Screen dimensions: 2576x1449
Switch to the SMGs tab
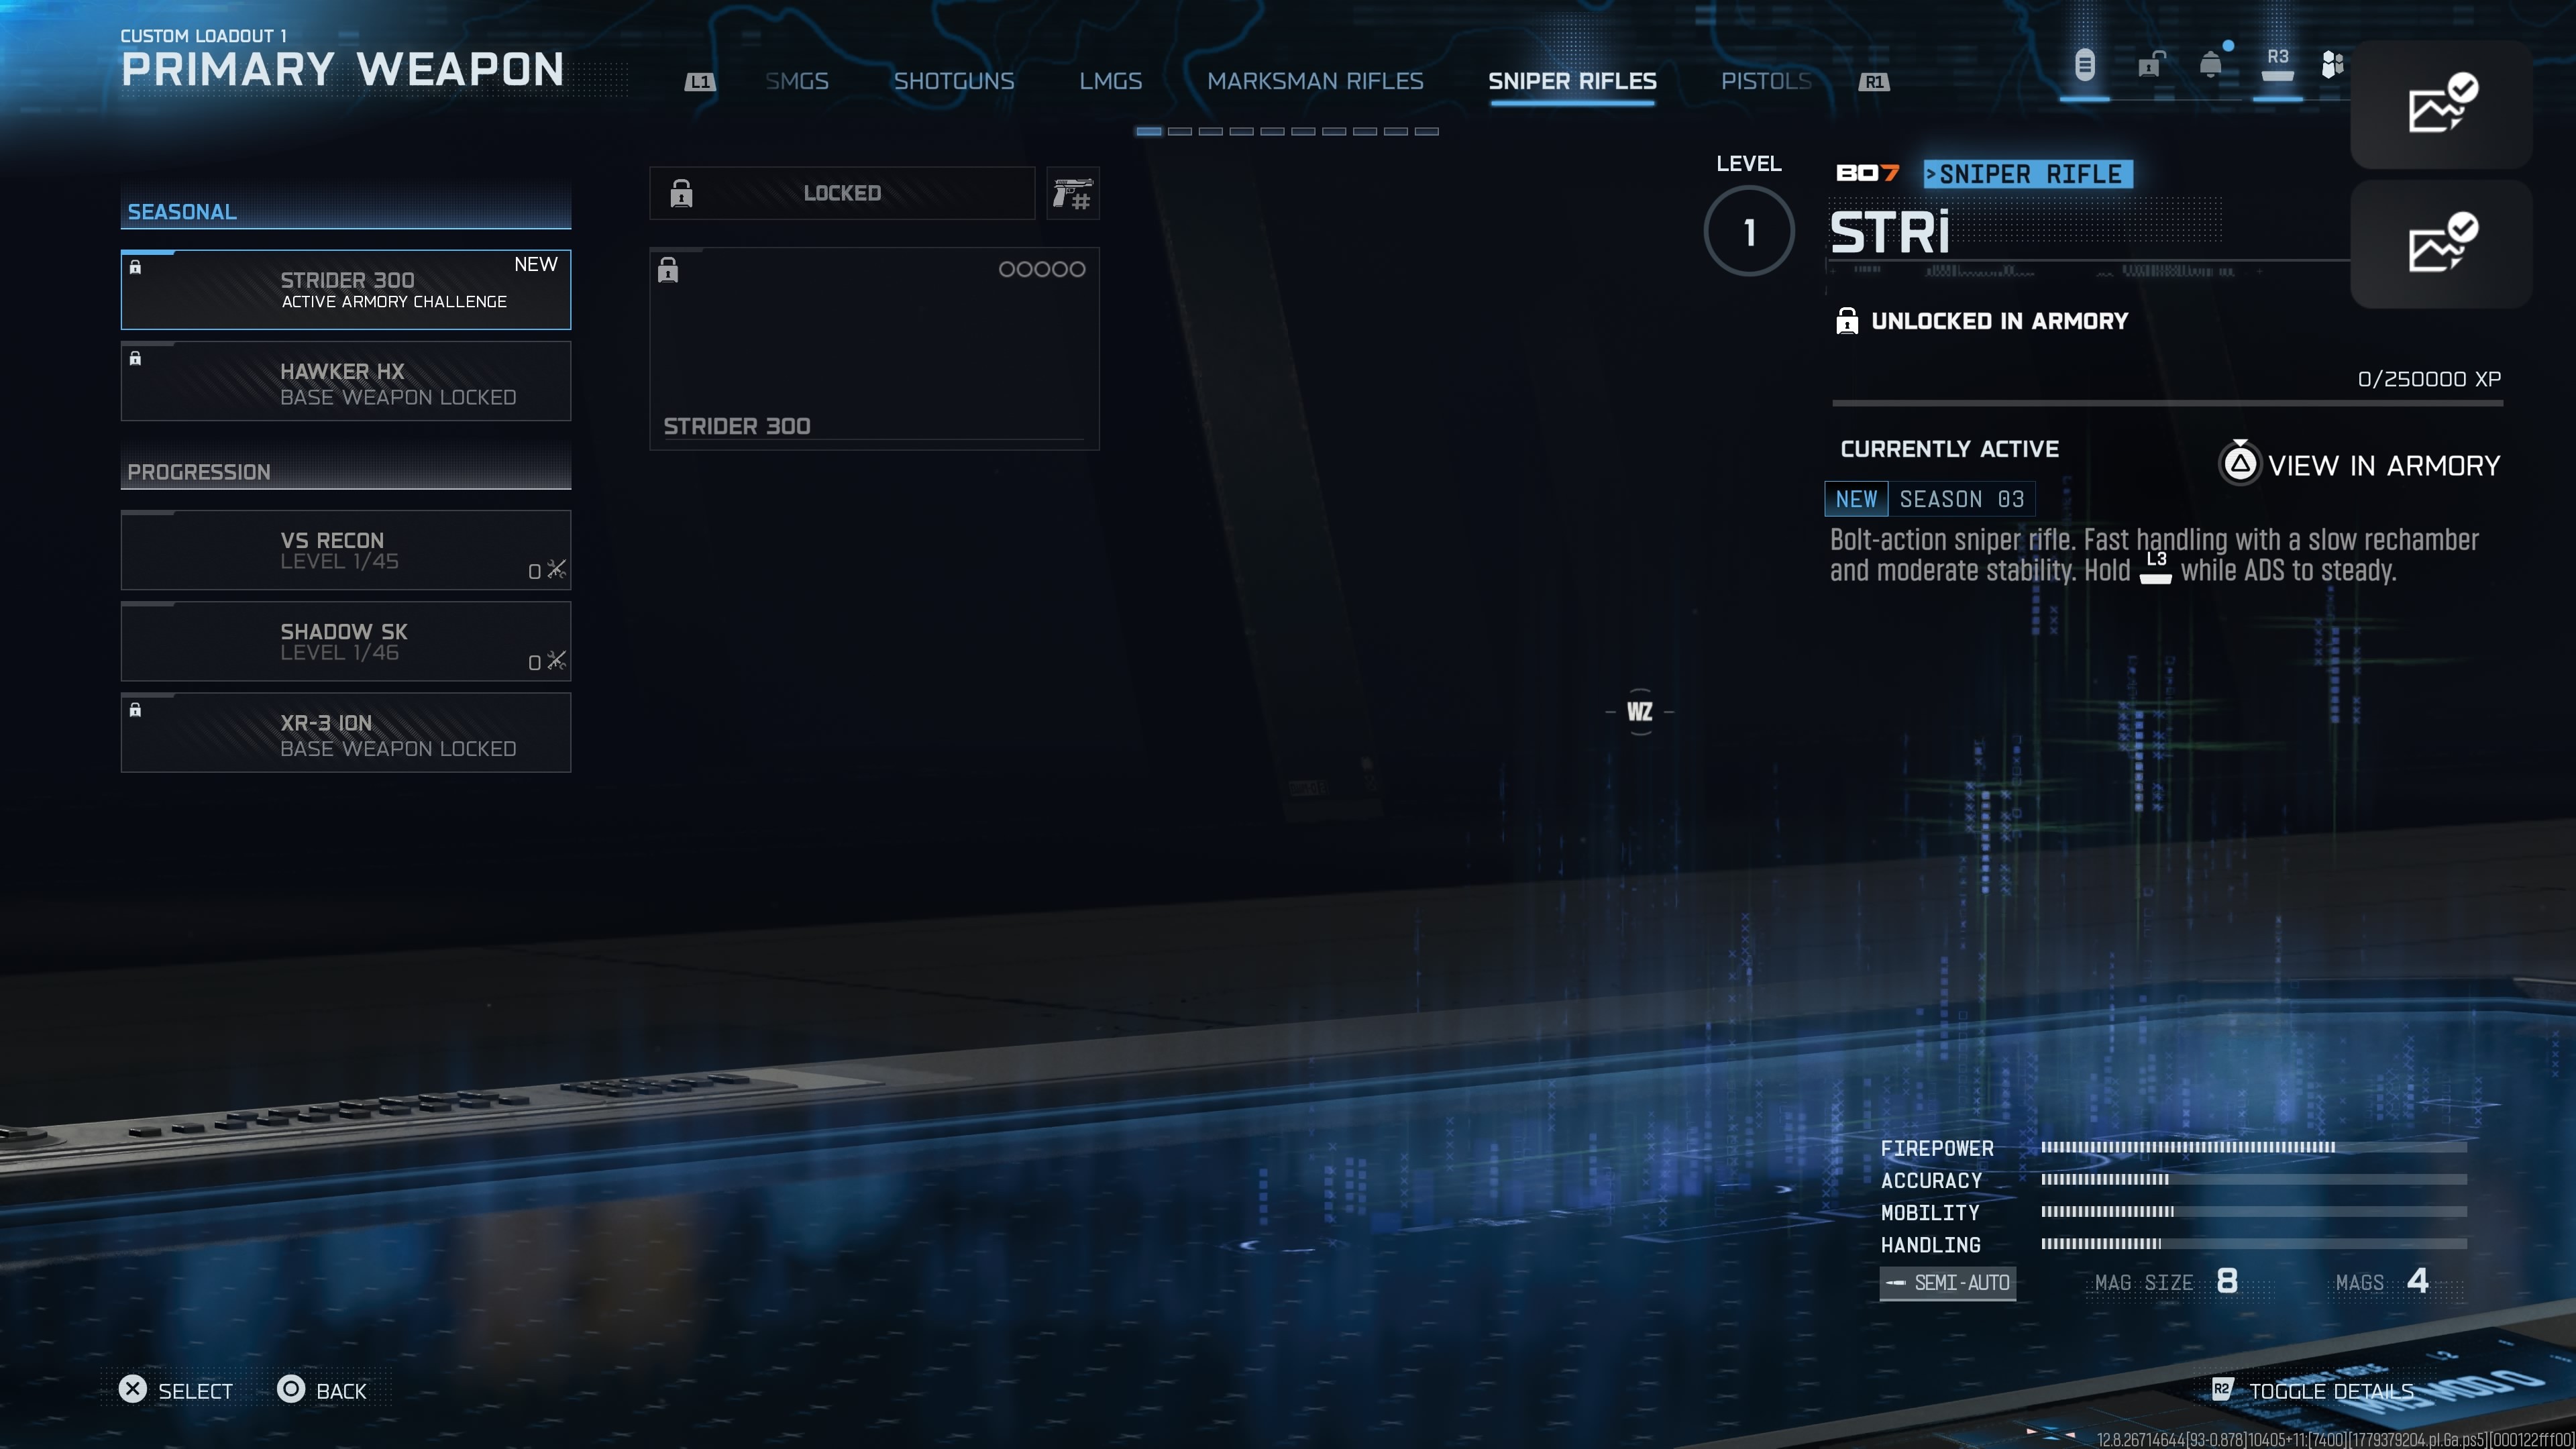(797, 81)
